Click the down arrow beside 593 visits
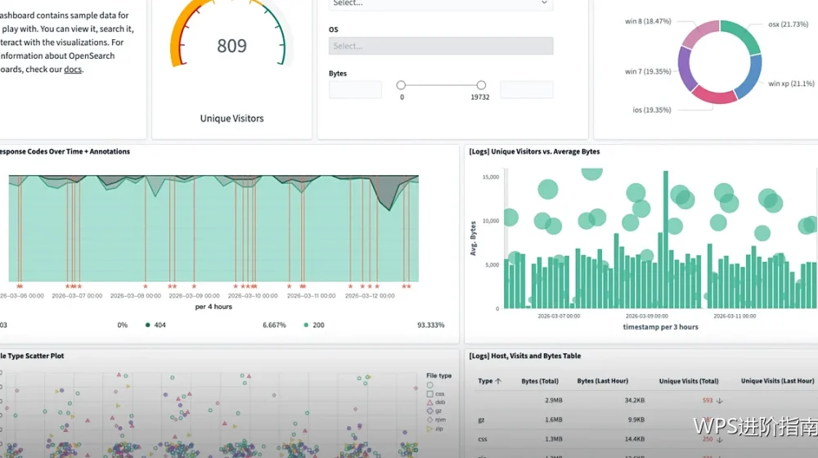The height and width of the screenshot is (458, 818). click(720, 401)
